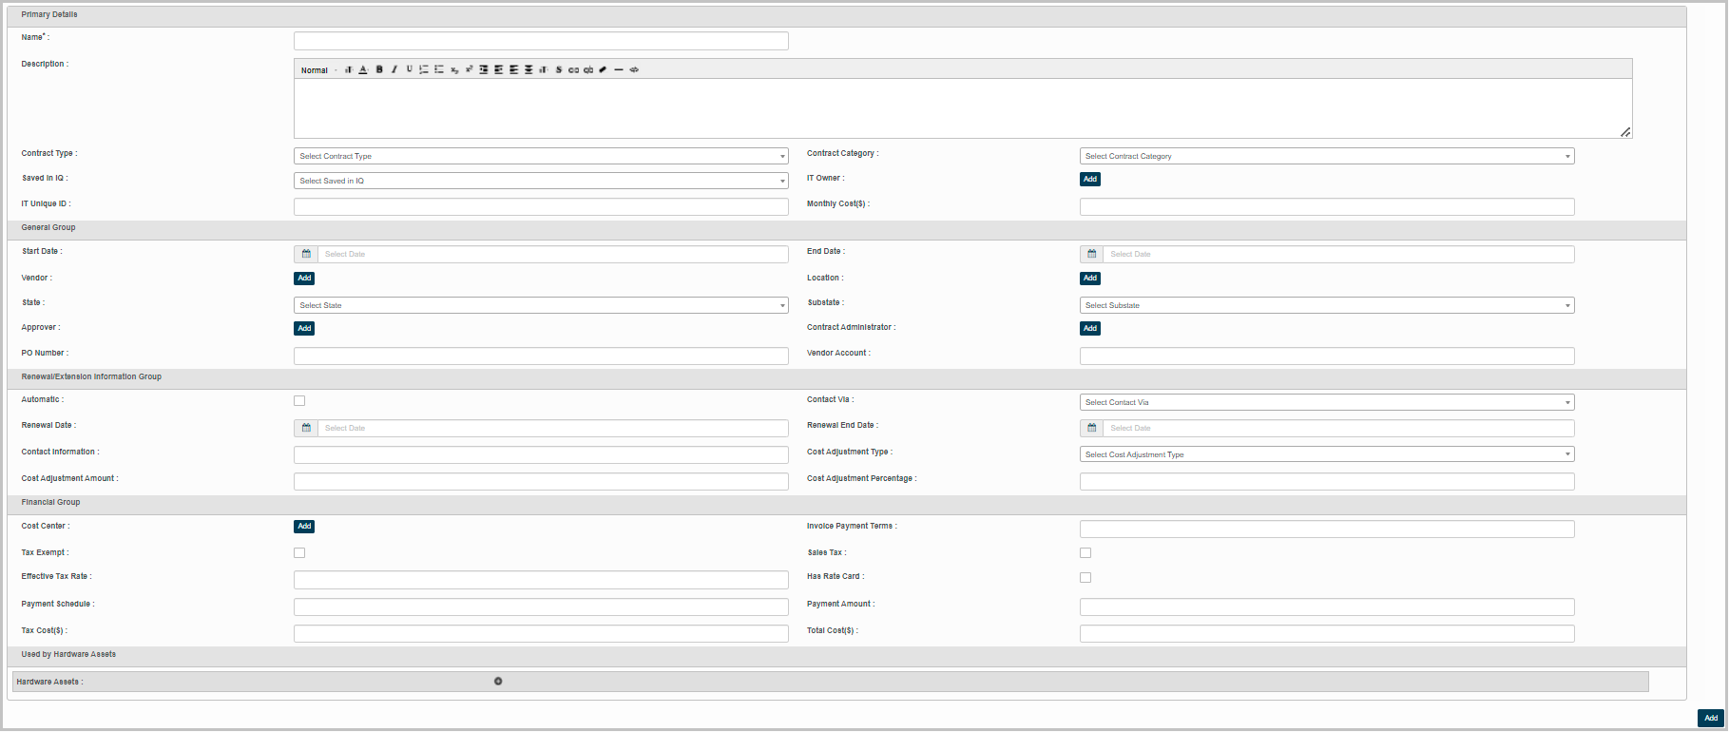Expand the Hardware Assets section row
The height and width of the screenshot is (732, 1729).
(498, 682)
